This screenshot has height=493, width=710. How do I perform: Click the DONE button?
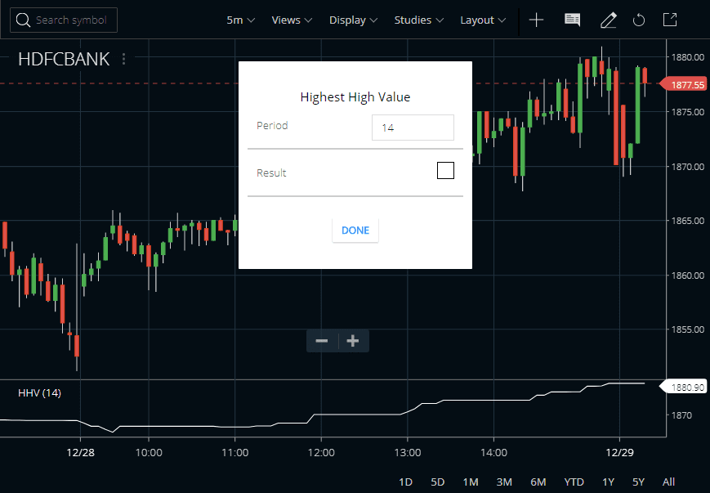pyautogui.click(x=355, y=230)
